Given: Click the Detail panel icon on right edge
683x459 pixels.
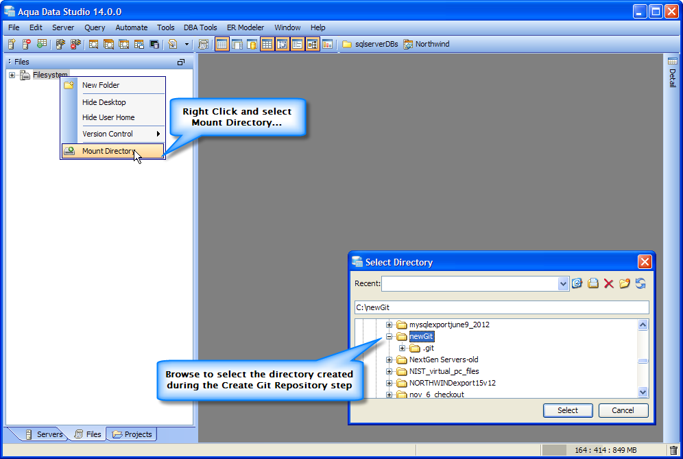Looking at the screenshot, I should tap(673, 62).
